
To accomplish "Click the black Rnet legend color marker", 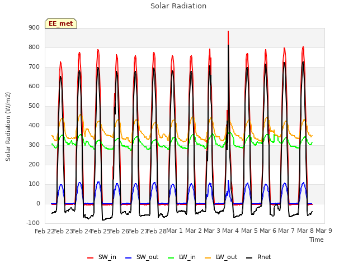I will point(249,258).
